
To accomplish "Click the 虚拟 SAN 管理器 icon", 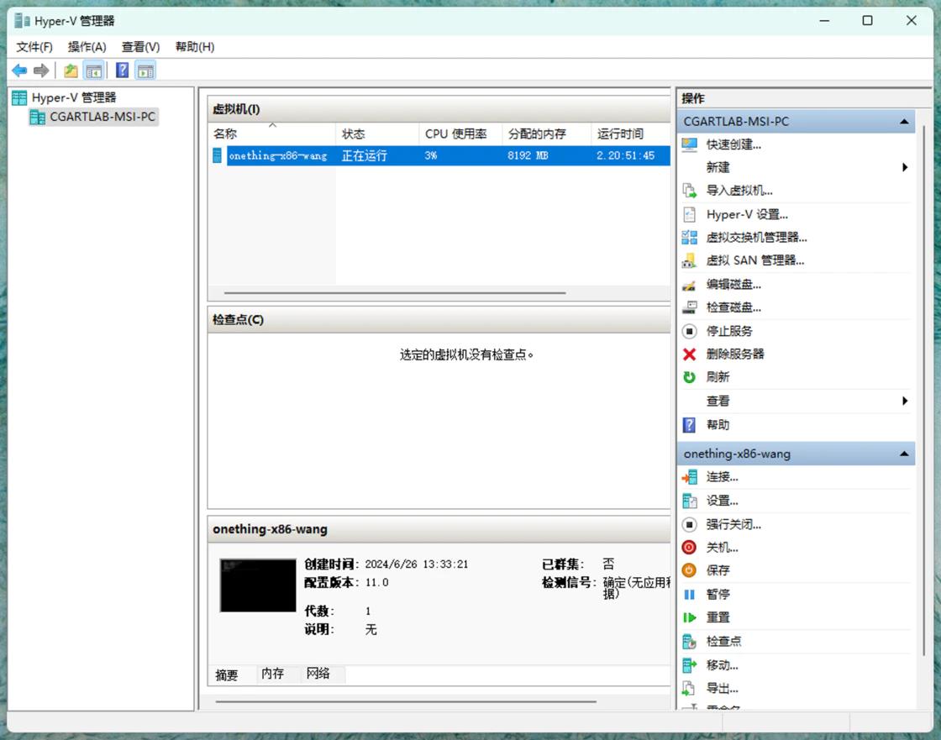I will pyautogui.click(x=690, y=260).
